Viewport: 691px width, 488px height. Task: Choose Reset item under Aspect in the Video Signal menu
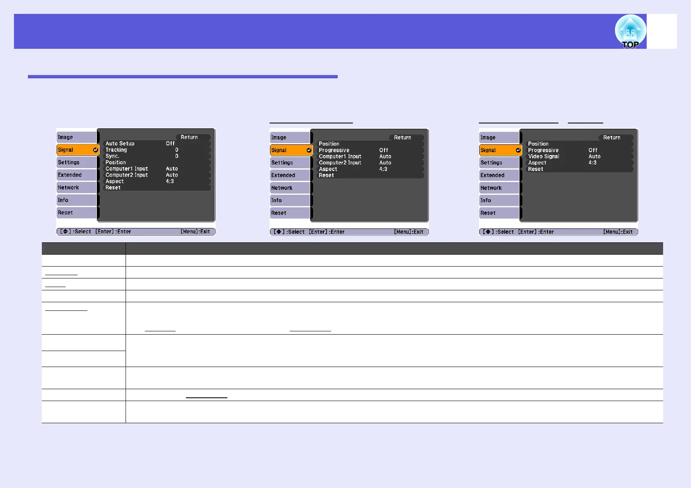point(579,169)
